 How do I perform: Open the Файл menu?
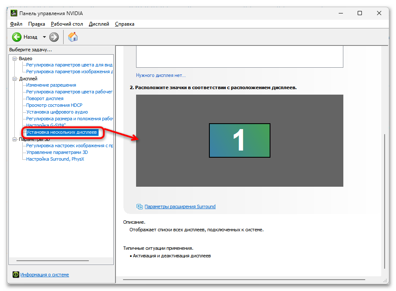[16, 24]
